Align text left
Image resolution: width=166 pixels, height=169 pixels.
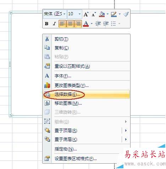pos(62,24)
